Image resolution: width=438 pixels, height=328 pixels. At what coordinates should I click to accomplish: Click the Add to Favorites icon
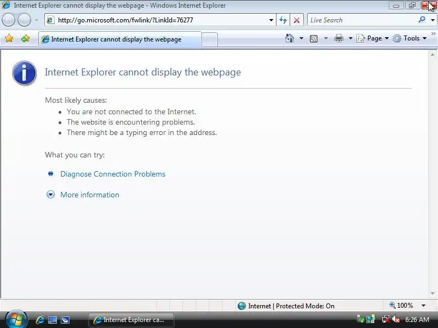tap(25, 38)
